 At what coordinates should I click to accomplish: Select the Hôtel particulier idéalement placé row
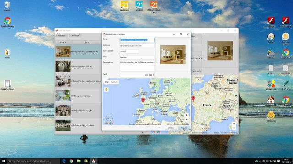pos(78,81)
